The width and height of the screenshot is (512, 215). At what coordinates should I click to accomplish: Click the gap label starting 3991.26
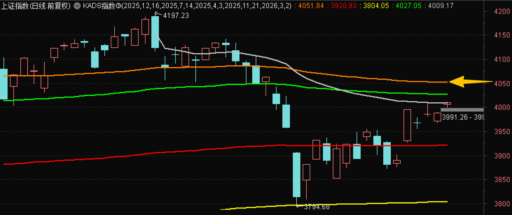click(463, 117)
